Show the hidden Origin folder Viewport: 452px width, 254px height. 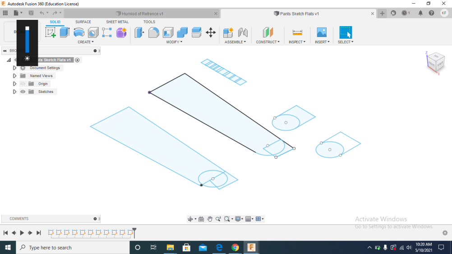[23, 84]
